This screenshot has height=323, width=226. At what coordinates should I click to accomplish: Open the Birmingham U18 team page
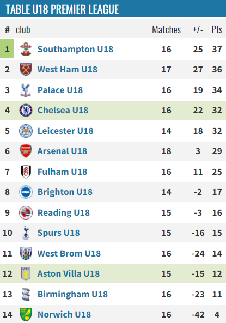click(72, 294)
